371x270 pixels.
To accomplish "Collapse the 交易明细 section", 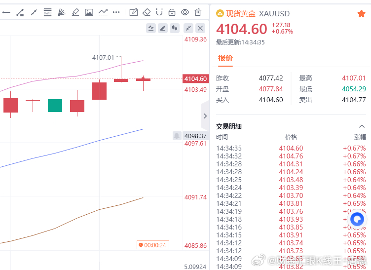I will 362,126.
